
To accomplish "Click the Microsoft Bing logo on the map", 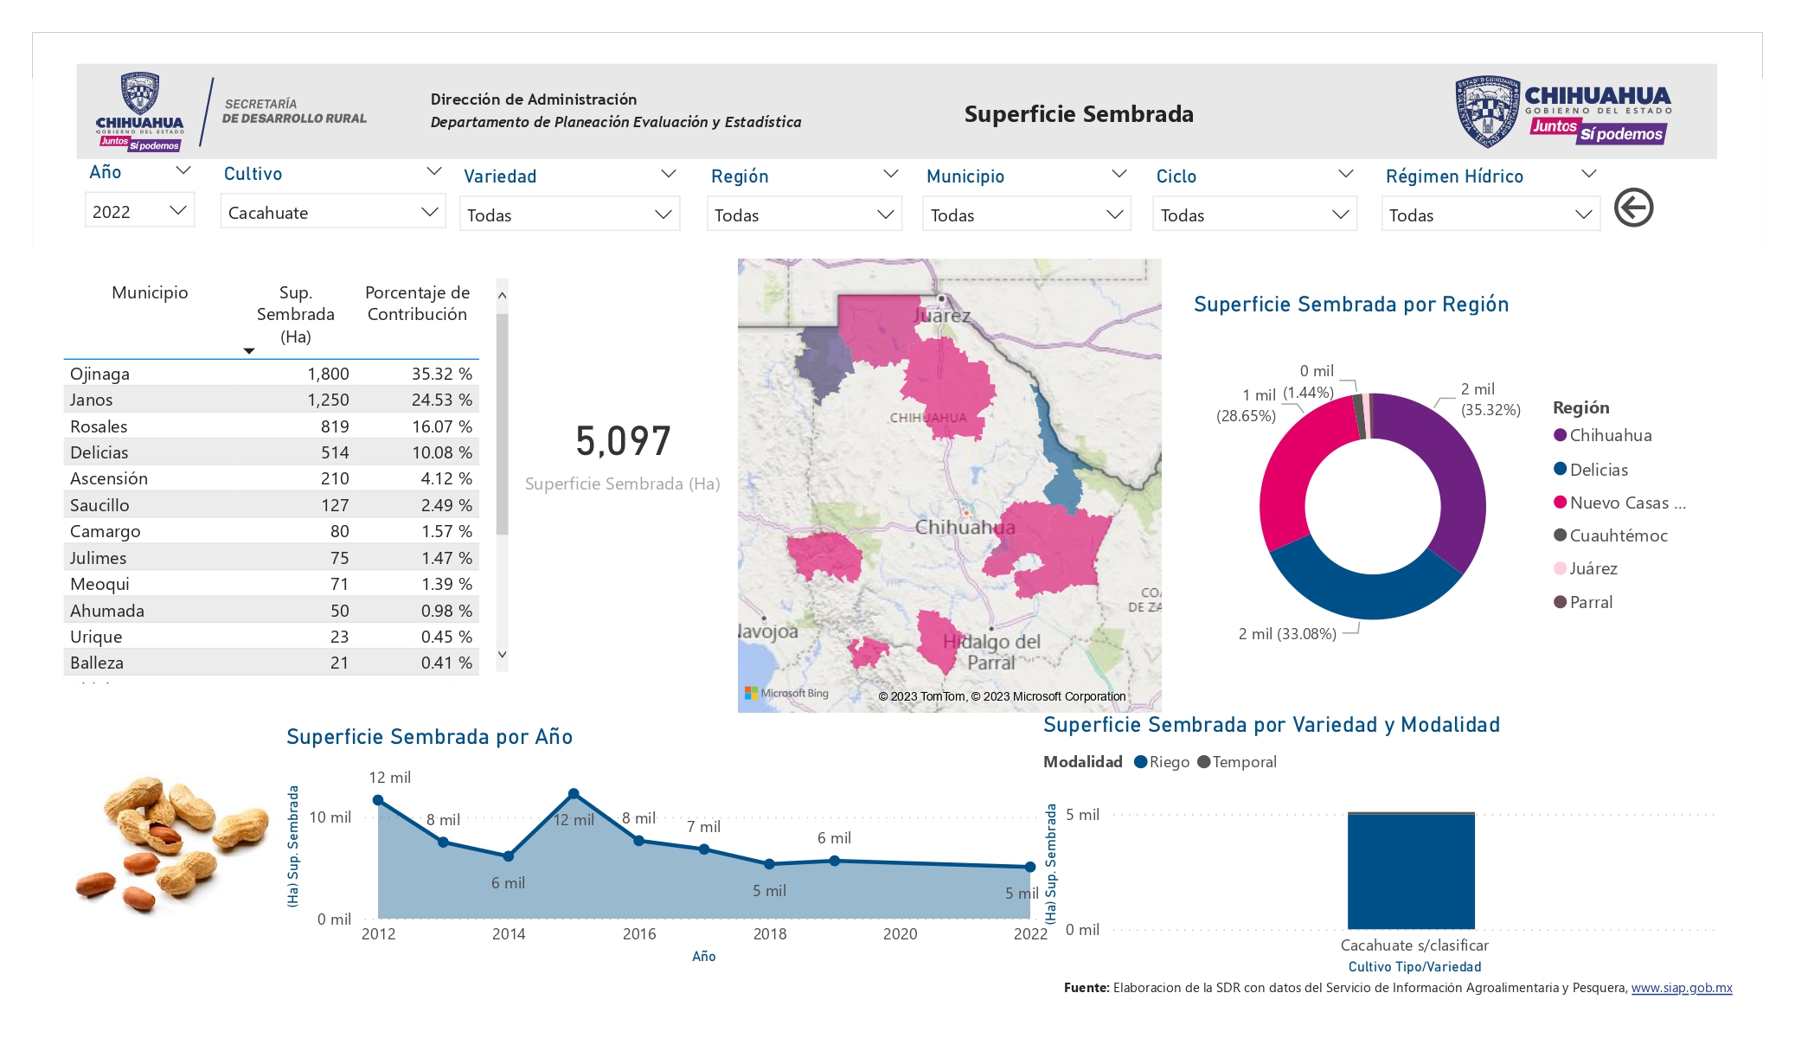I will click(x=786, y=693).
